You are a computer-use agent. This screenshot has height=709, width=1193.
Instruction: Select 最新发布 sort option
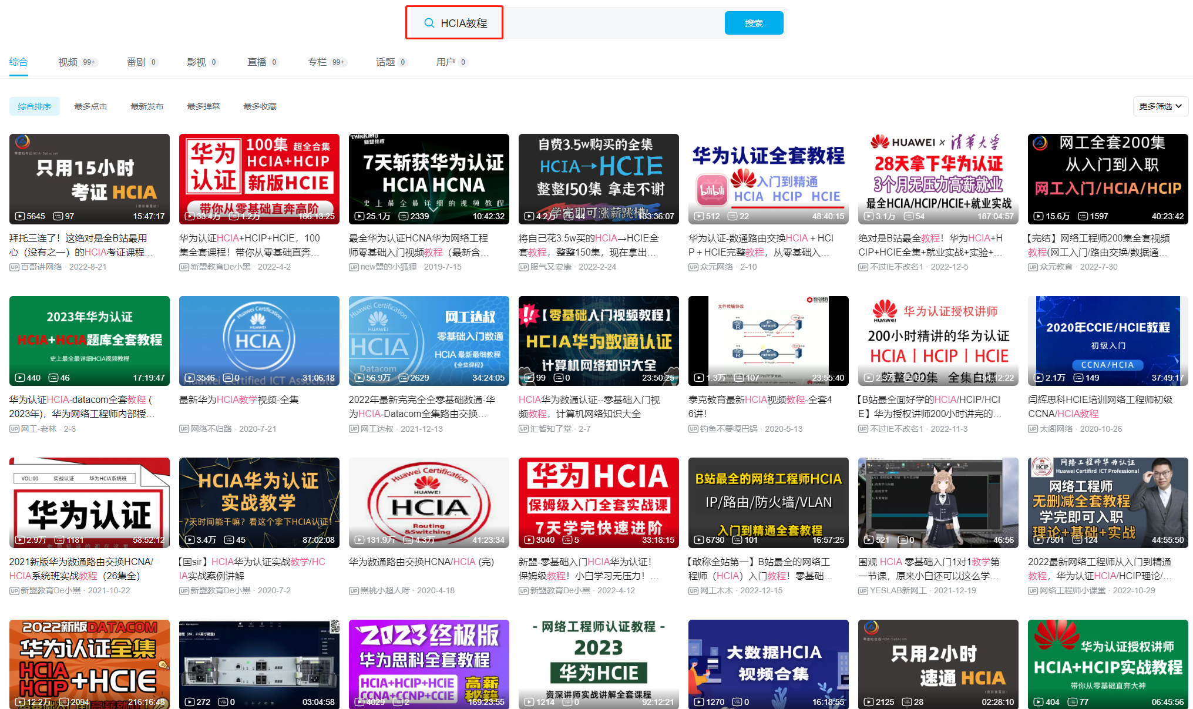click(147, 106)
